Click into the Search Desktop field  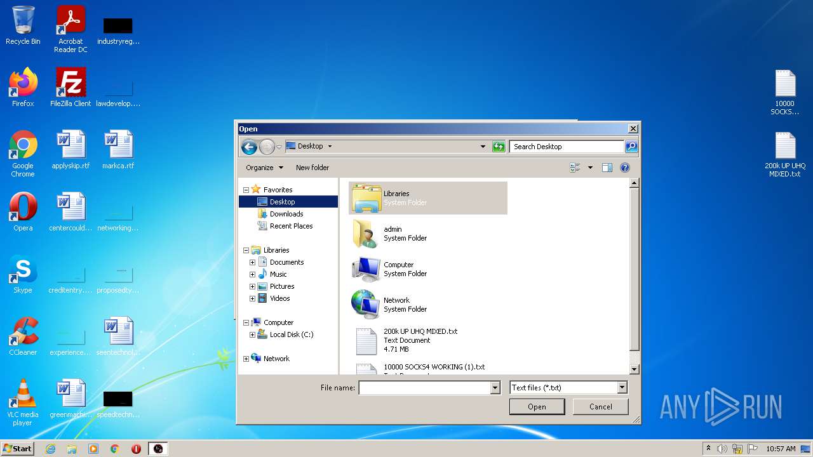click(567, 147)
